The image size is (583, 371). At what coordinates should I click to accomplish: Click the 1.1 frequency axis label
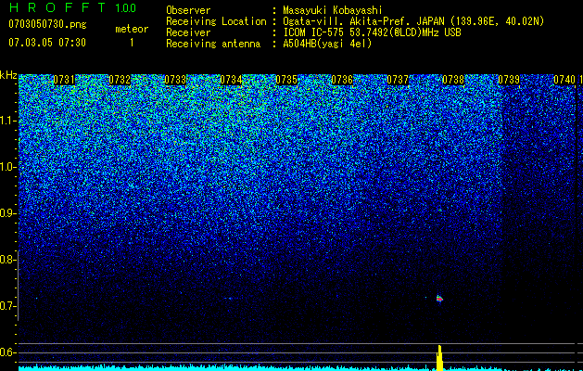[x=6, y=121]
